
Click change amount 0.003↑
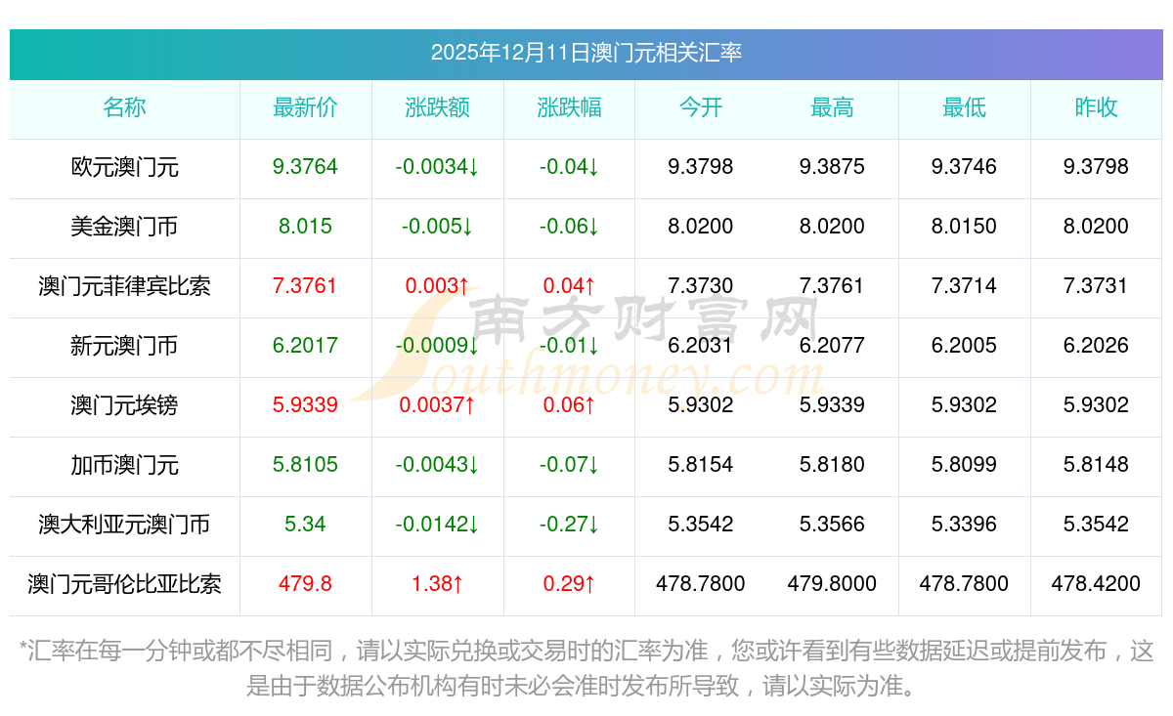(437, 286)
